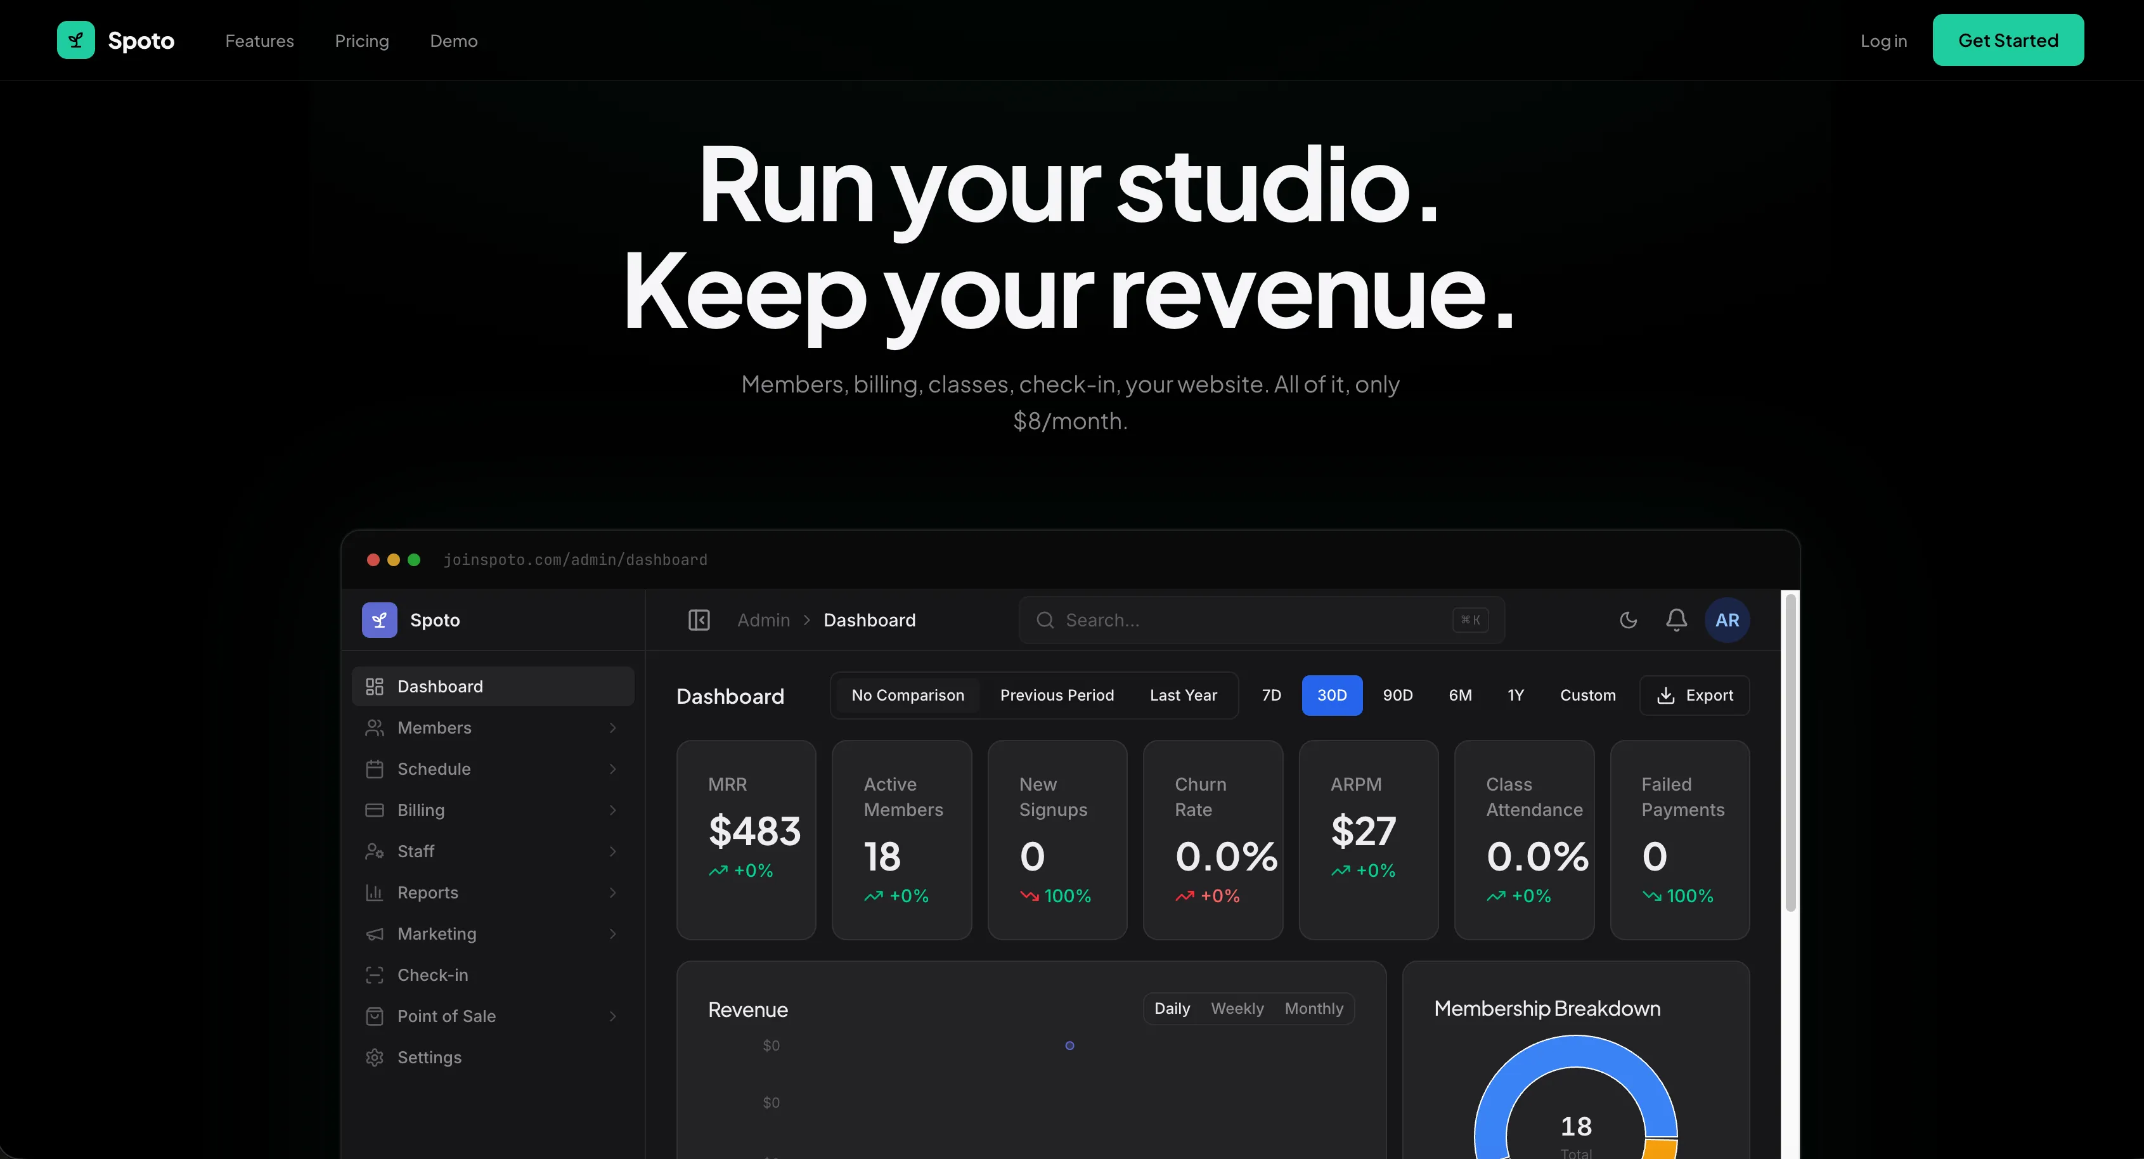Click the Export download icon

pos(1665,696)
